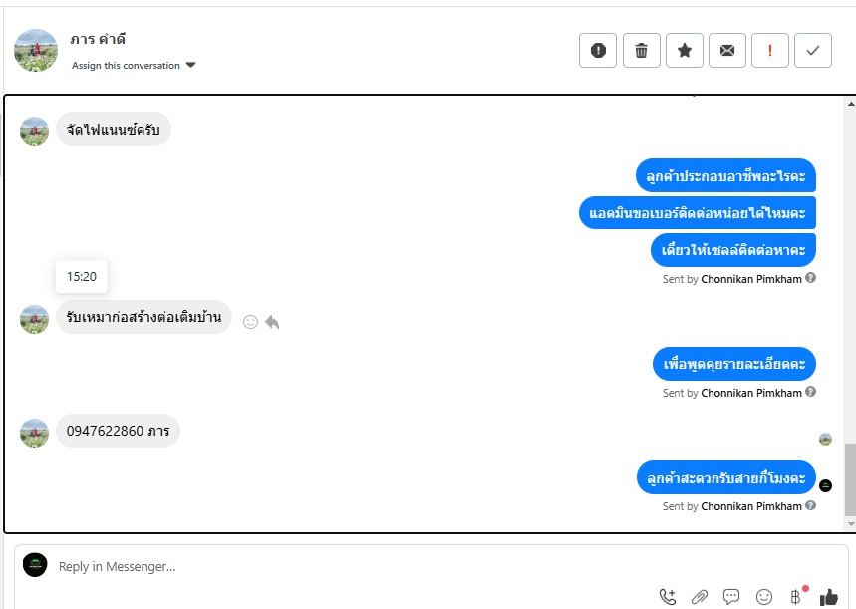Send a thumbs up like
The height and width of the screenshot is (609, 856).
[x=829, y=597]
